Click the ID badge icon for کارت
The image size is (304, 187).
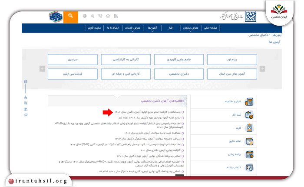click(249, 128)
